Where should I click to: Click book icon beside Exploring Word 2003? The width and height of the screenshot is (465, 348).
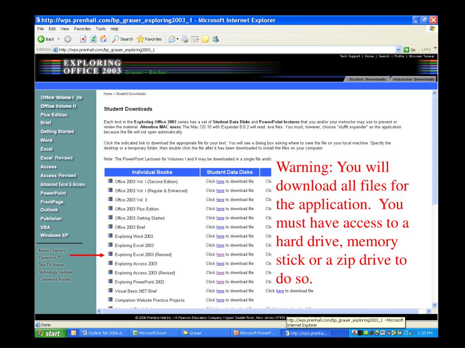click(110, 236)
